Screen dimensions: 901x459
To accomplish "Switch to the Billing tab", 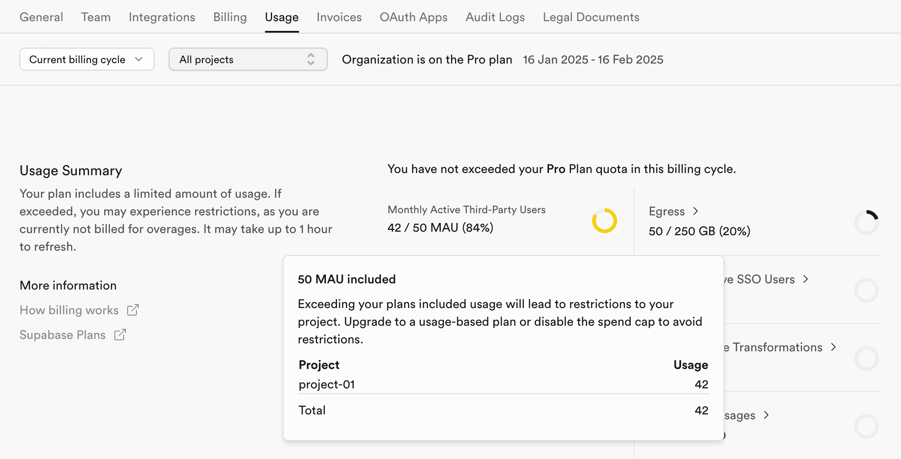I will [230, 17].
